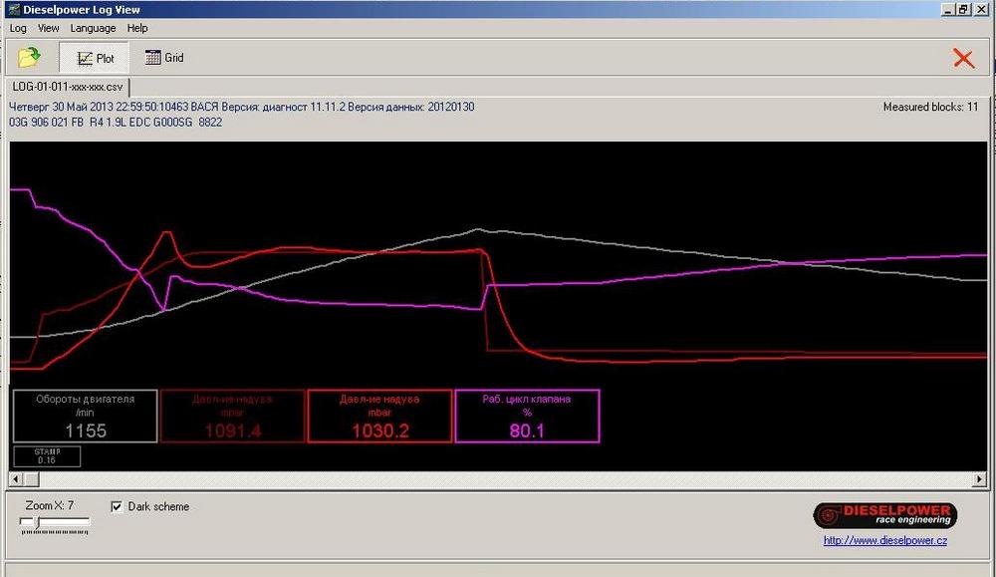Click the Dieselpower app icon in title bar

coord(13,9)
